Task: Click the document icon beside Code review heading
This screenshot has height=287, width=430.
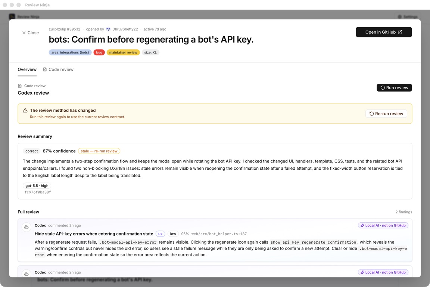Action: (20, 86)
